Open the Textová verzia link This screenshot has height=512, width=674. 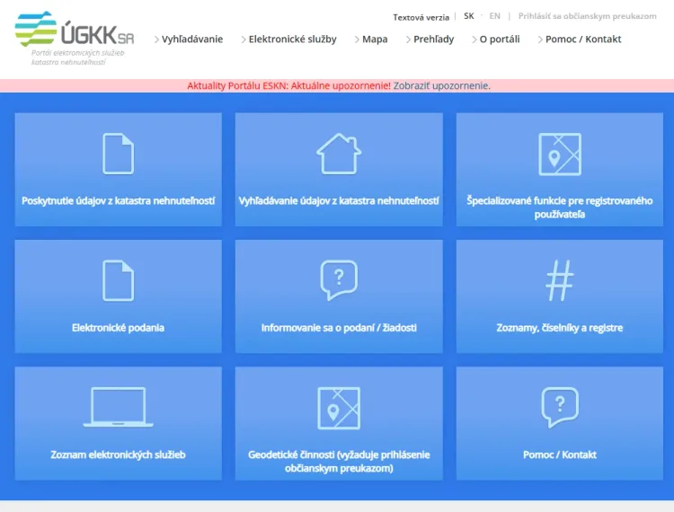(421, 17)
